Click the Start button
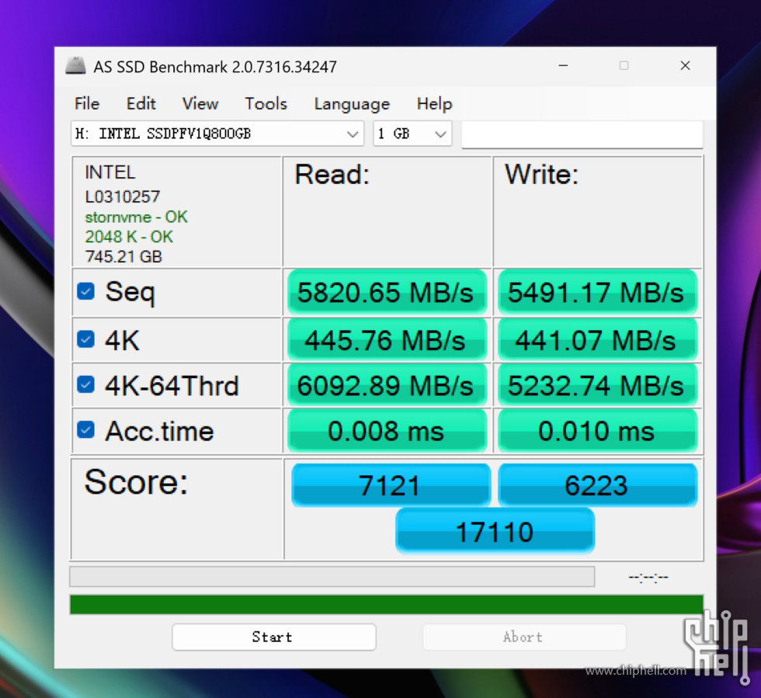This screenshot has width=761, height=698. coord(273,637)
